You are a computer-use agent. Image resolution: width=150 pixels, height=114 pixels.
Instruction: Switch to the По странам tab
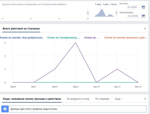point(102,99)
